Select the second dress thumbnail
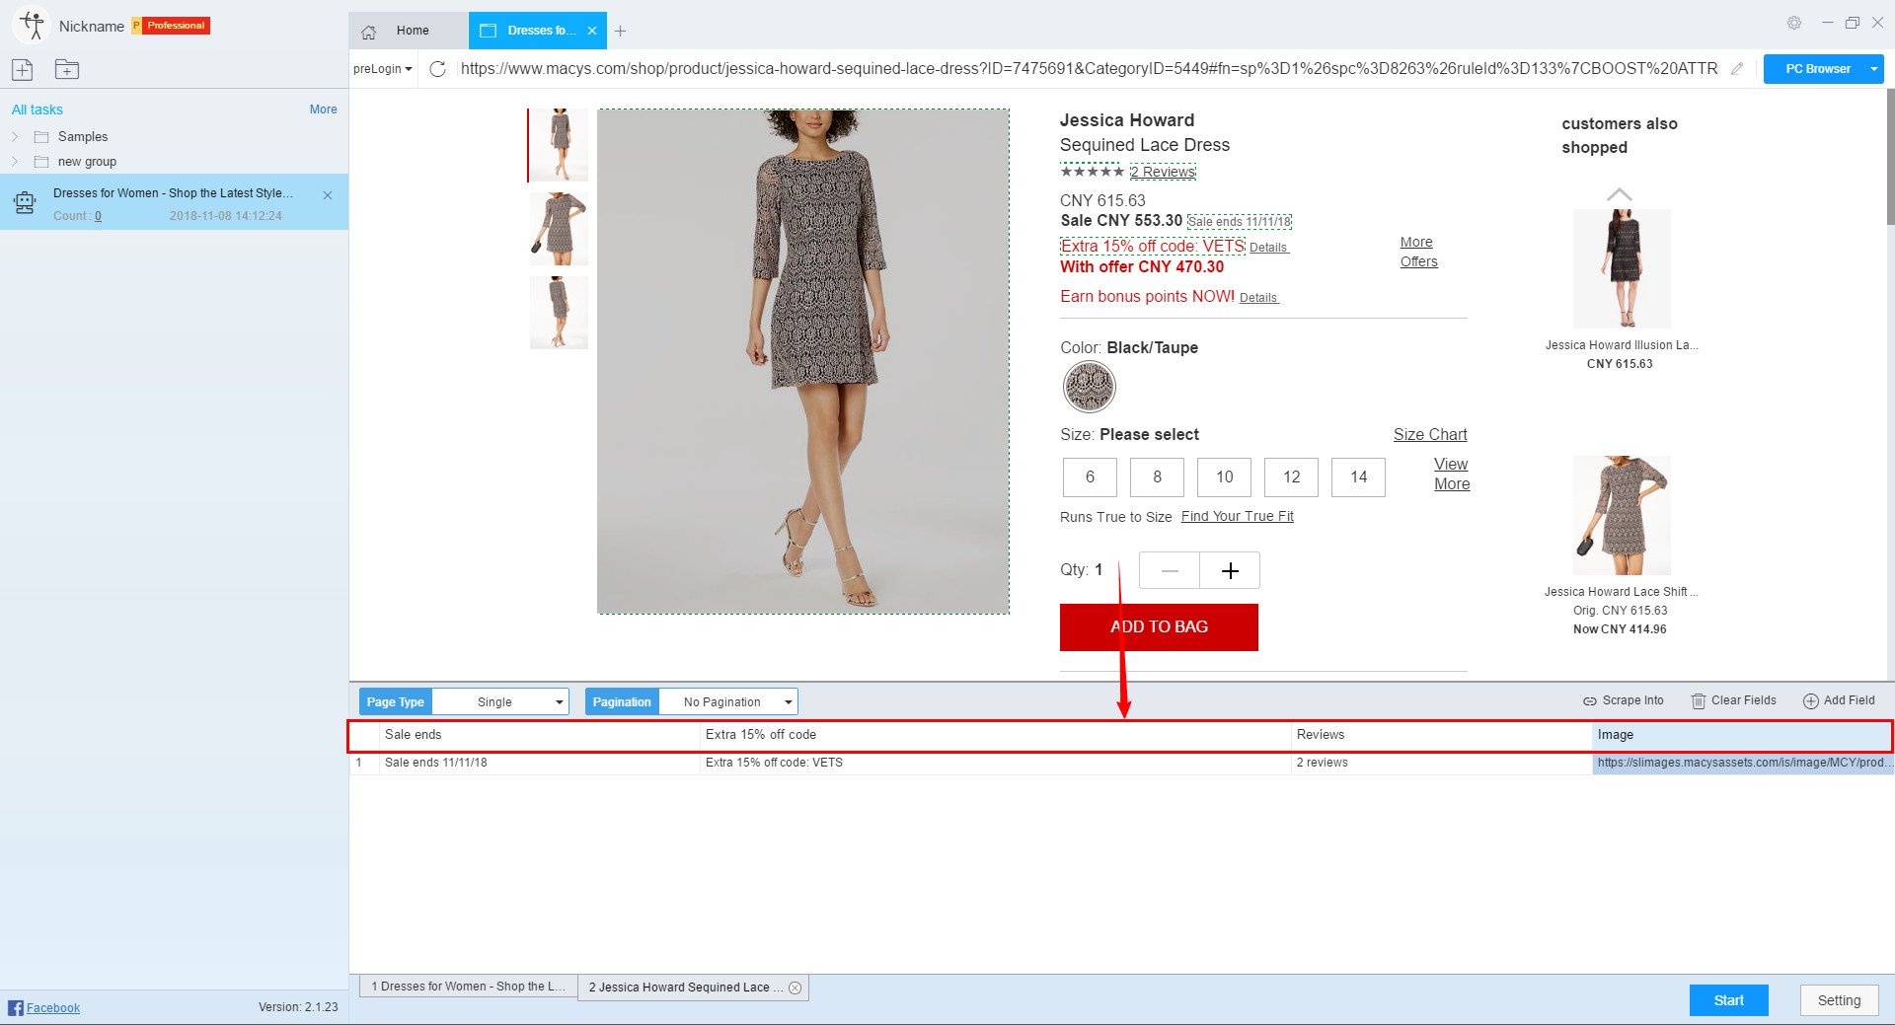Image resolution: width=1895 pixels, height=1025 pixels. click(x=559, y=229)
